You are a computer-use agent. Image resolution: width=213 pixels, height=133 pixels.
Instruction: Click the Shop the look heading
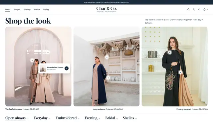28,21
